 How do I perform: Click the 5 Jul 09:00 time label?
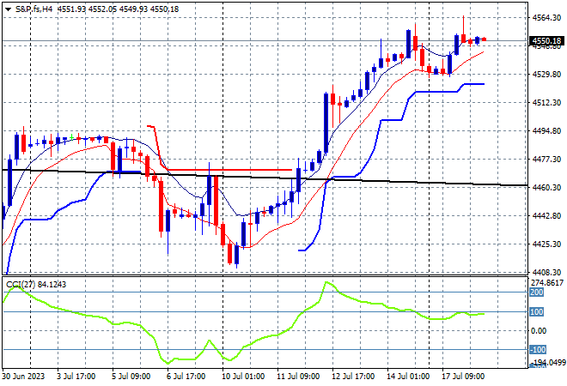pos(131,377)
